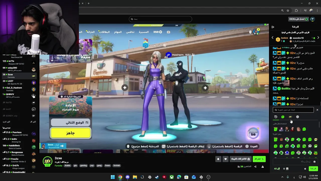Viewport: 321px width, 181px height.
Task: Select the gaming tag
Action: (x=84, y=166)
